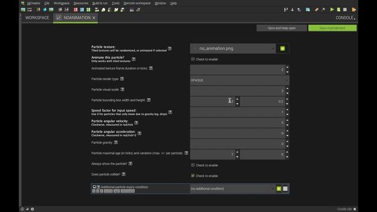Screen dimensions: 377x212
Task: Open the Particle render type OPAQUE dropdown
Action: point(240,80)
